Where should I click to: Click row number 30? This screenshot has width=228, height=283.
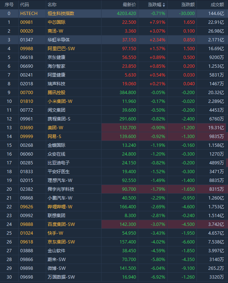[9, 277]
